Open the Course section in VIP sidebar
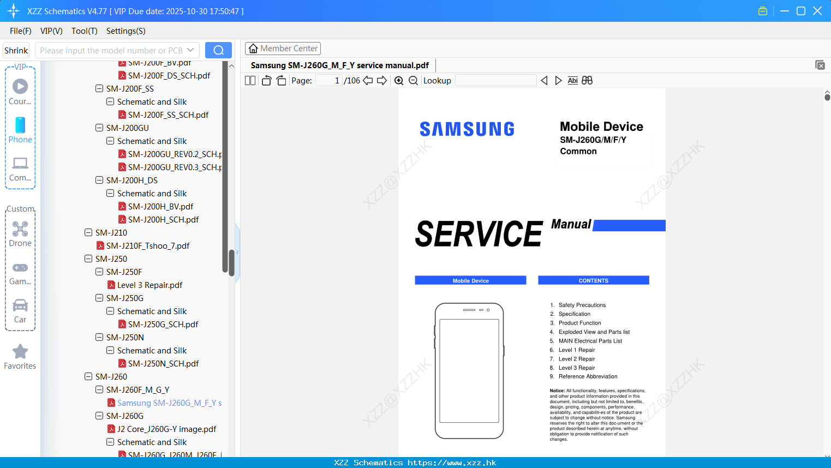Viewport: 831px width, 468px height. (x=20, y=92)
